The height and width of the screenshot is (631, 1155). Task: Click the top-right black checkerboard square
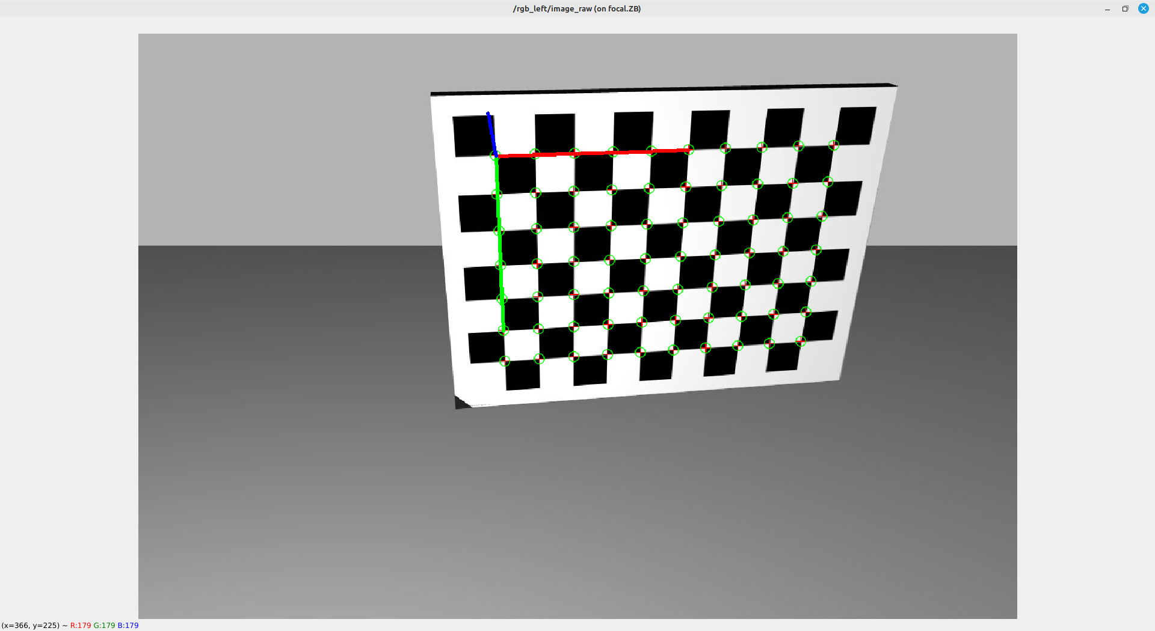pyautogui.click(x=855, y=126)
